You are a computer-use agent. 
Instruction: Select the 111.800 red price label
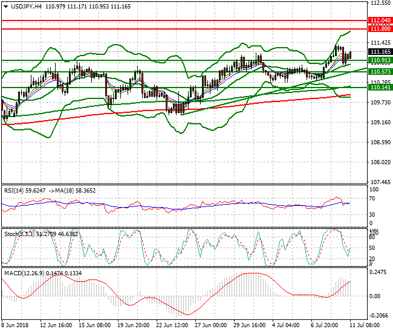(380, 28)
